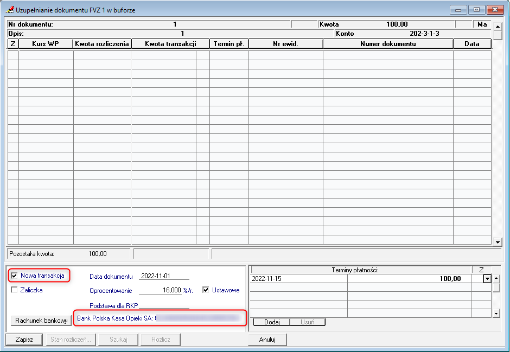Close the Uzupełnianie dokumentu window
Screen dimensions: 510x352
click(x=495, y=10)
